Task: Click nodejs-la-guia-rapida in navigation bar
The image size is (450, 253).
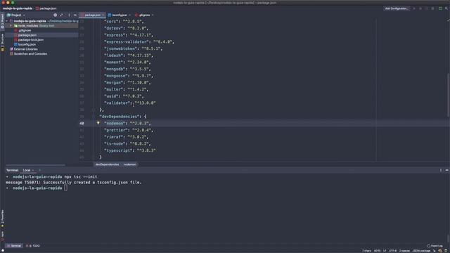Action: [18, 8]
